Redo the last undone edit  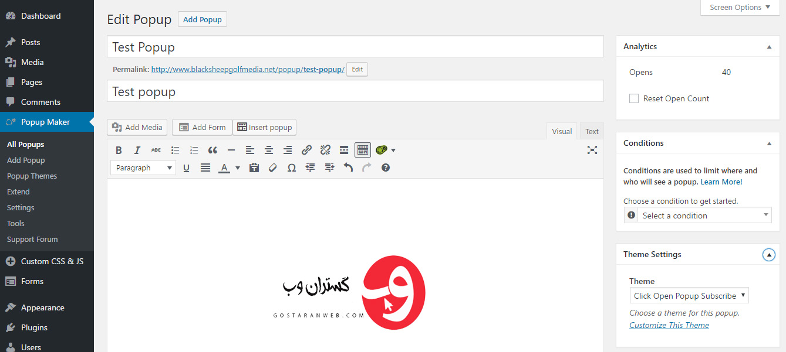pyautogui.click(x=367, y=168)
